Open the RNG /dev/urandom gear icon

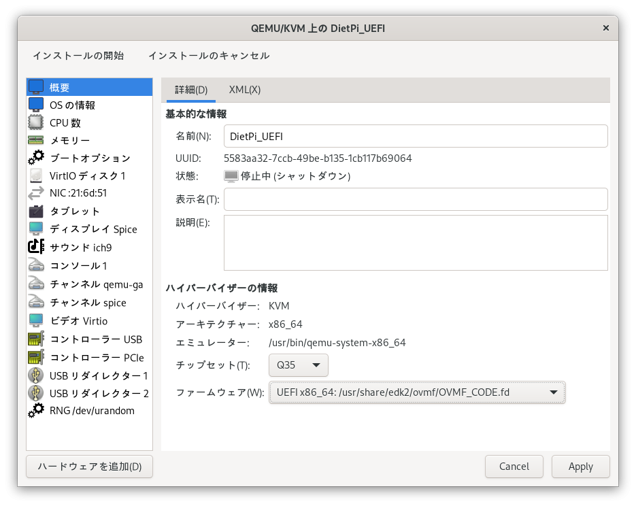[36, 411]
